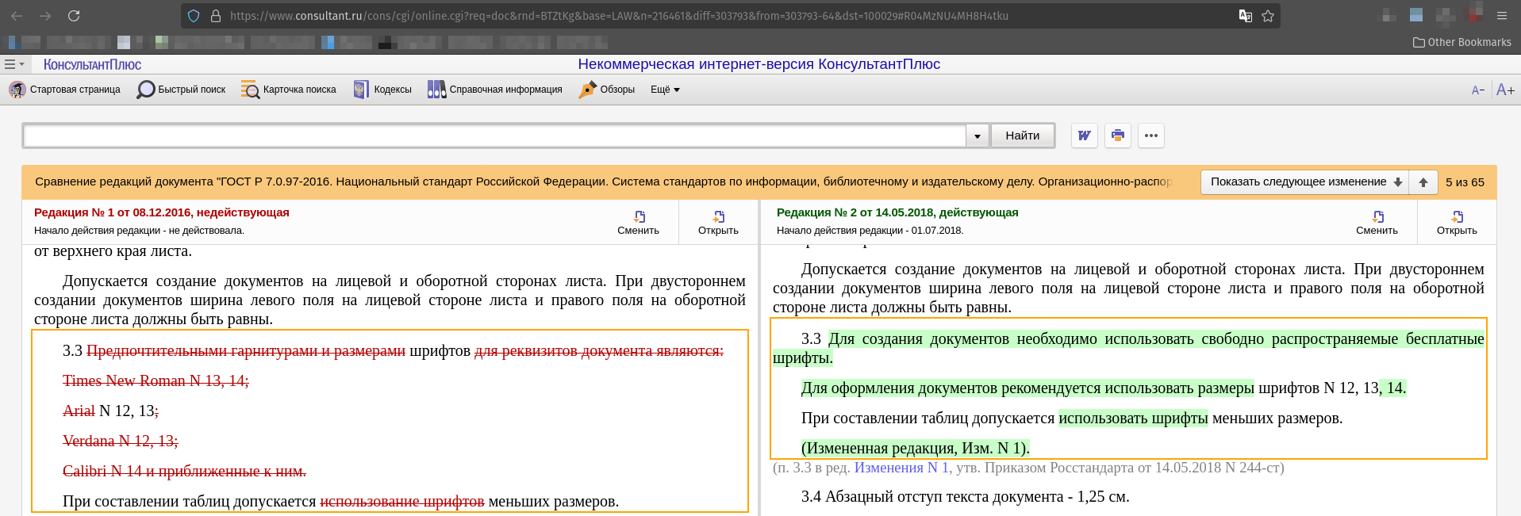Bookmark page with the star icon
This screenshot has height=516, width=1521.
(x=1268, y=16)
